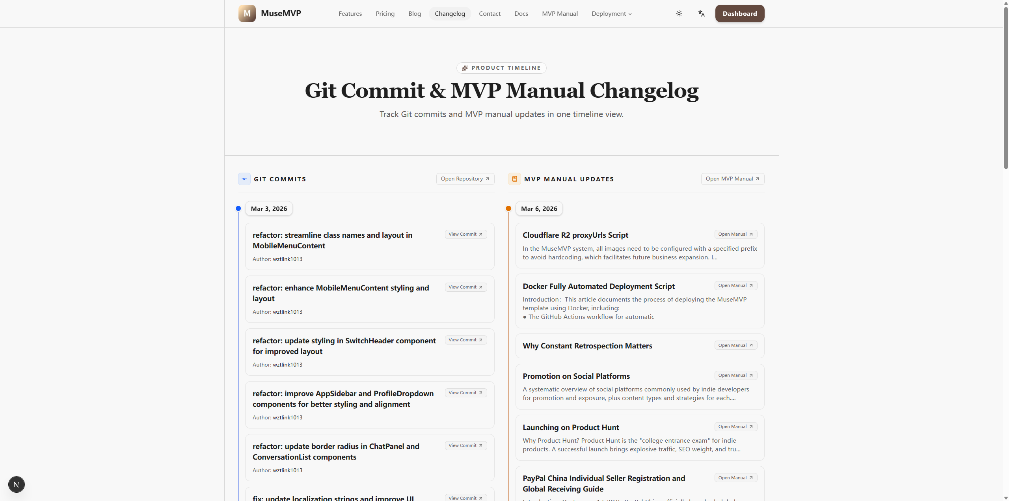1009x501 pixels.
Task: Click the sparkle icon in Product Timeline badge
Action: 465,68
